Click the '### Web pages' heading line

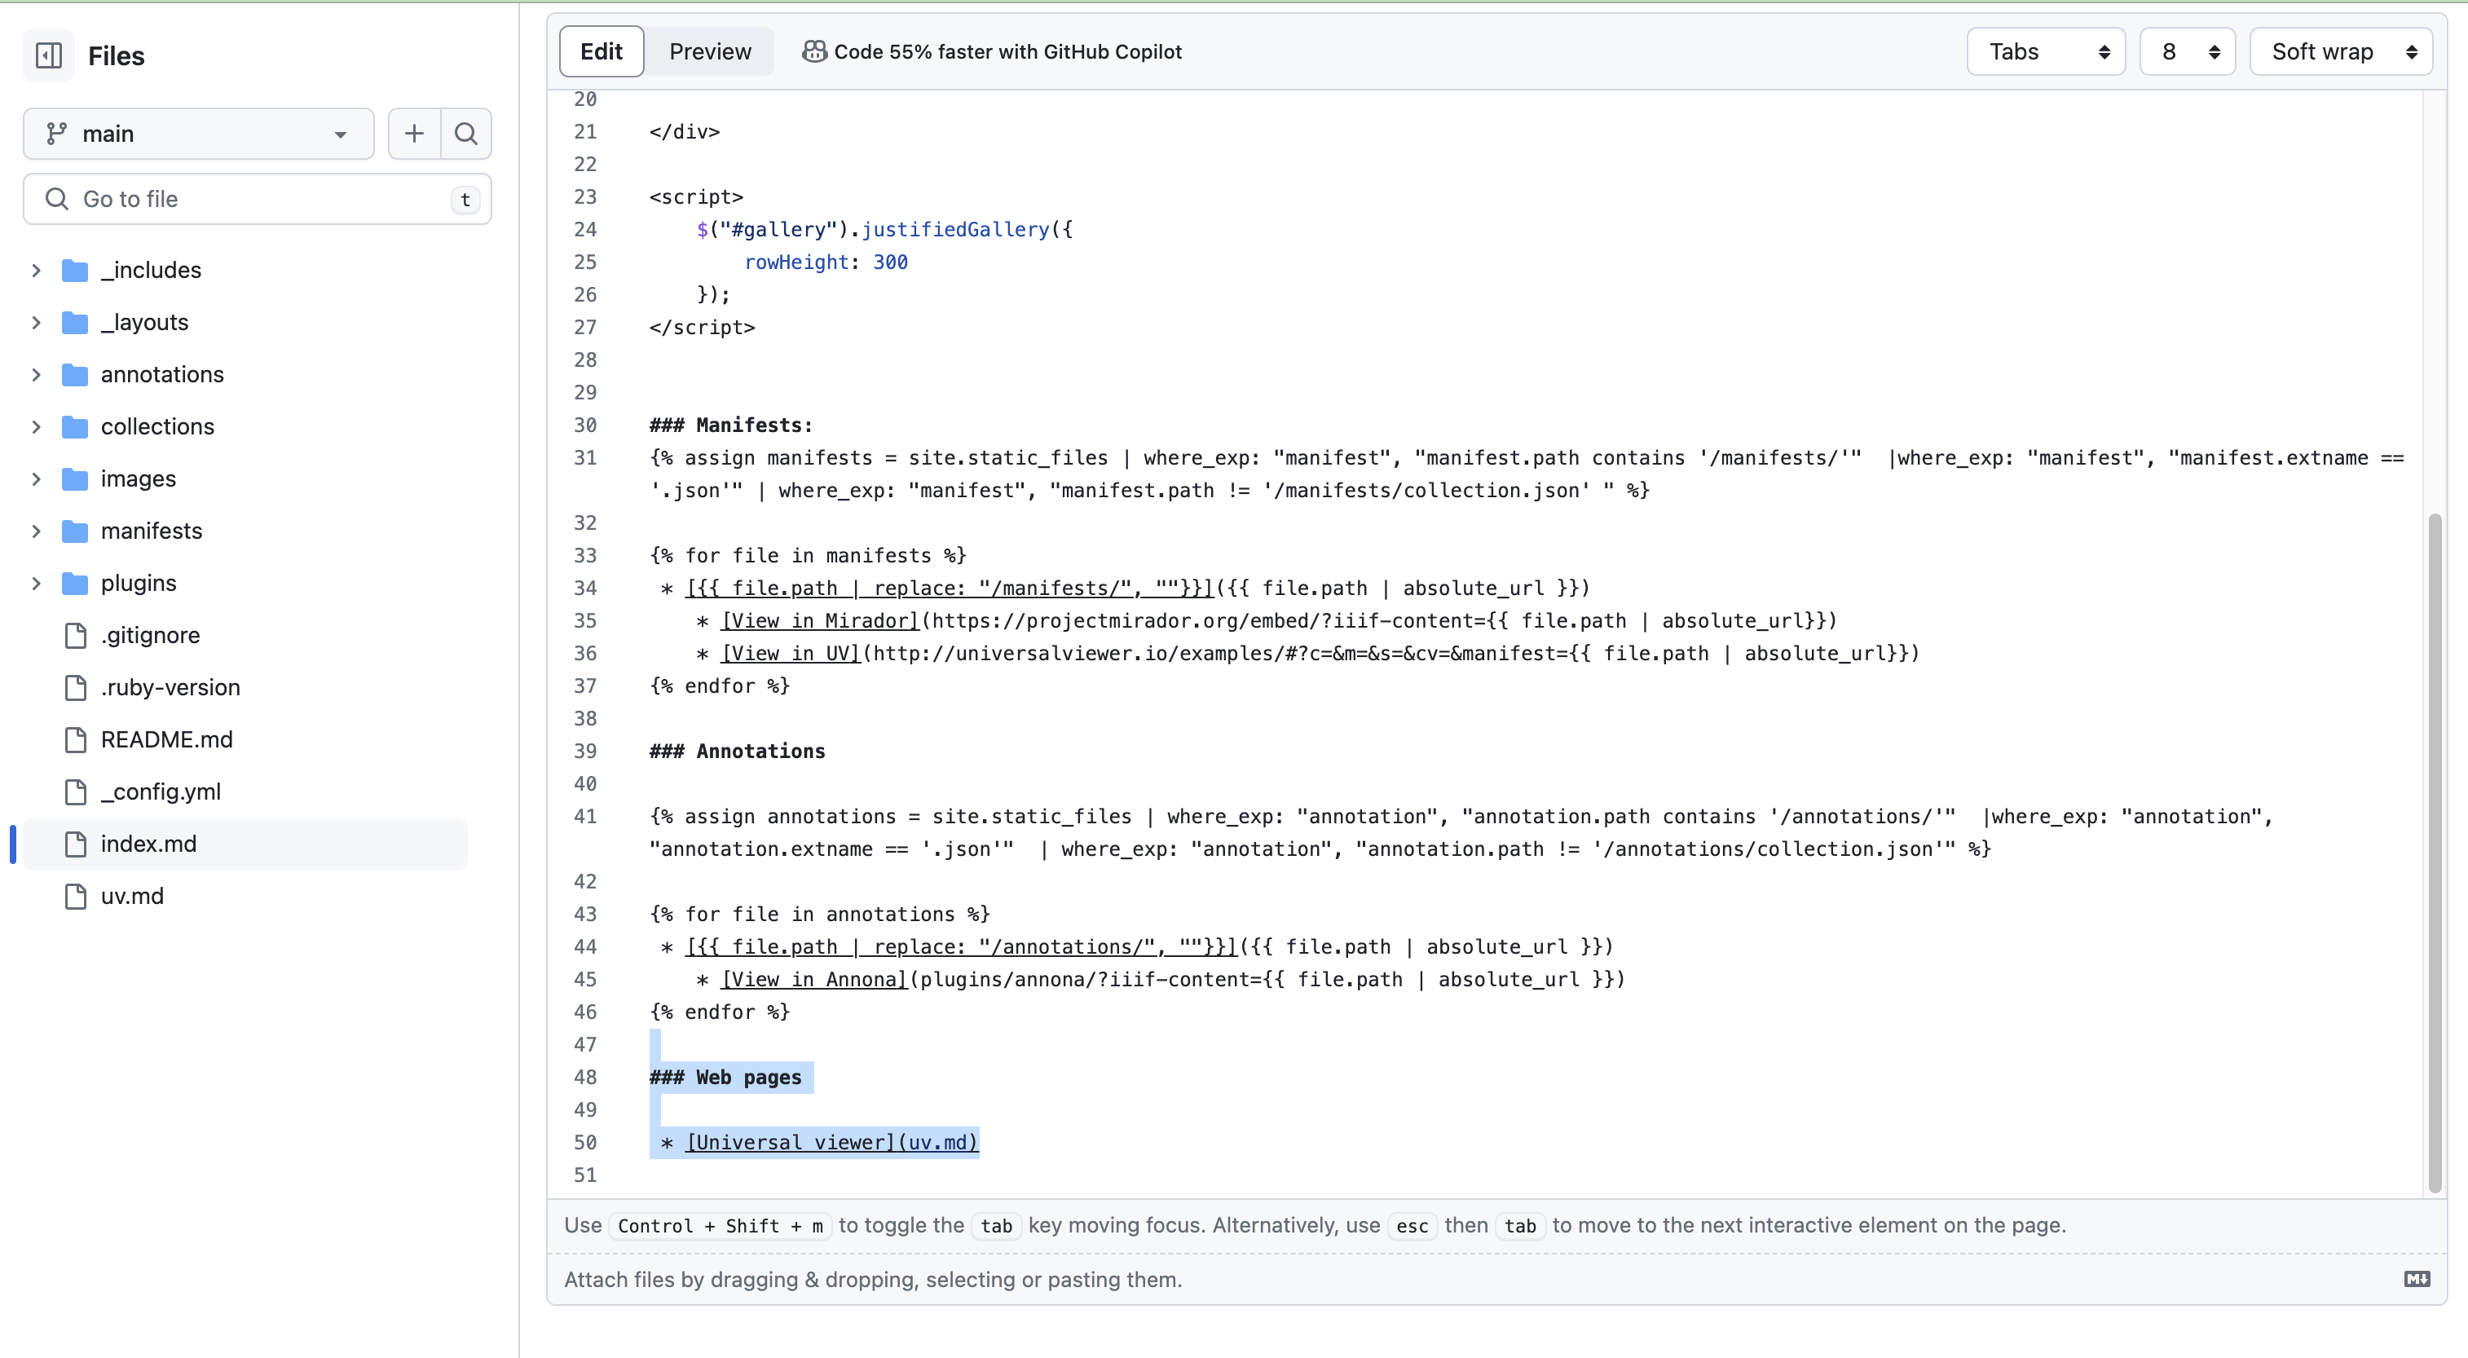[x=725, y=1078]
